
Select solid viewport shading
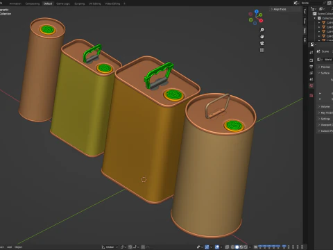point(237,247)
